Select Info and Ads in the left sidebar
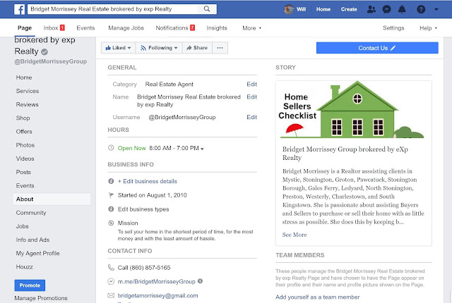Viewport: 452px width, 303px height. (x=32, y=240)
